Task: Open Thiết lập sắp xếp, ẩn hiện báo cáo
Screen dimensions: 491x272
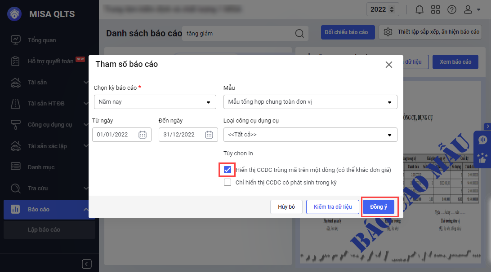Action: (430, 32)
